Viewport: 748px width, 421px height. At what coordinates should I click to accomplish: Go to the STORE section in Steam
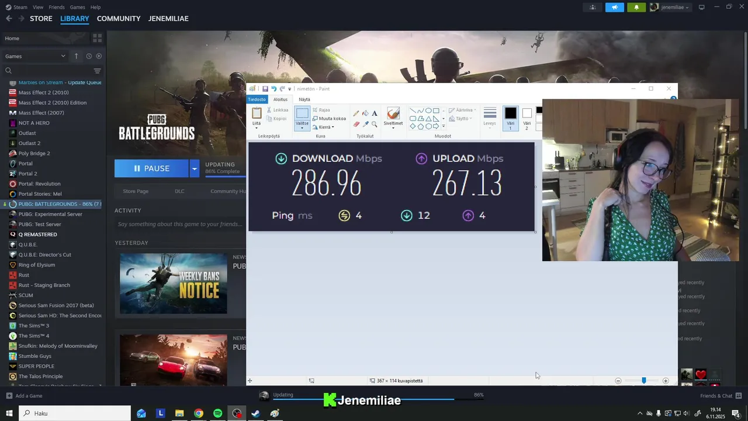coord(41,19)
